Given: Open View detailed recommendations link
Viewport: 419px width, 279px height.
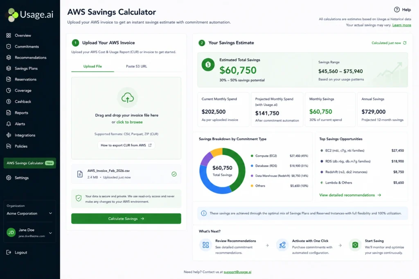Looking at the screenshot, I should click(350, 195).
